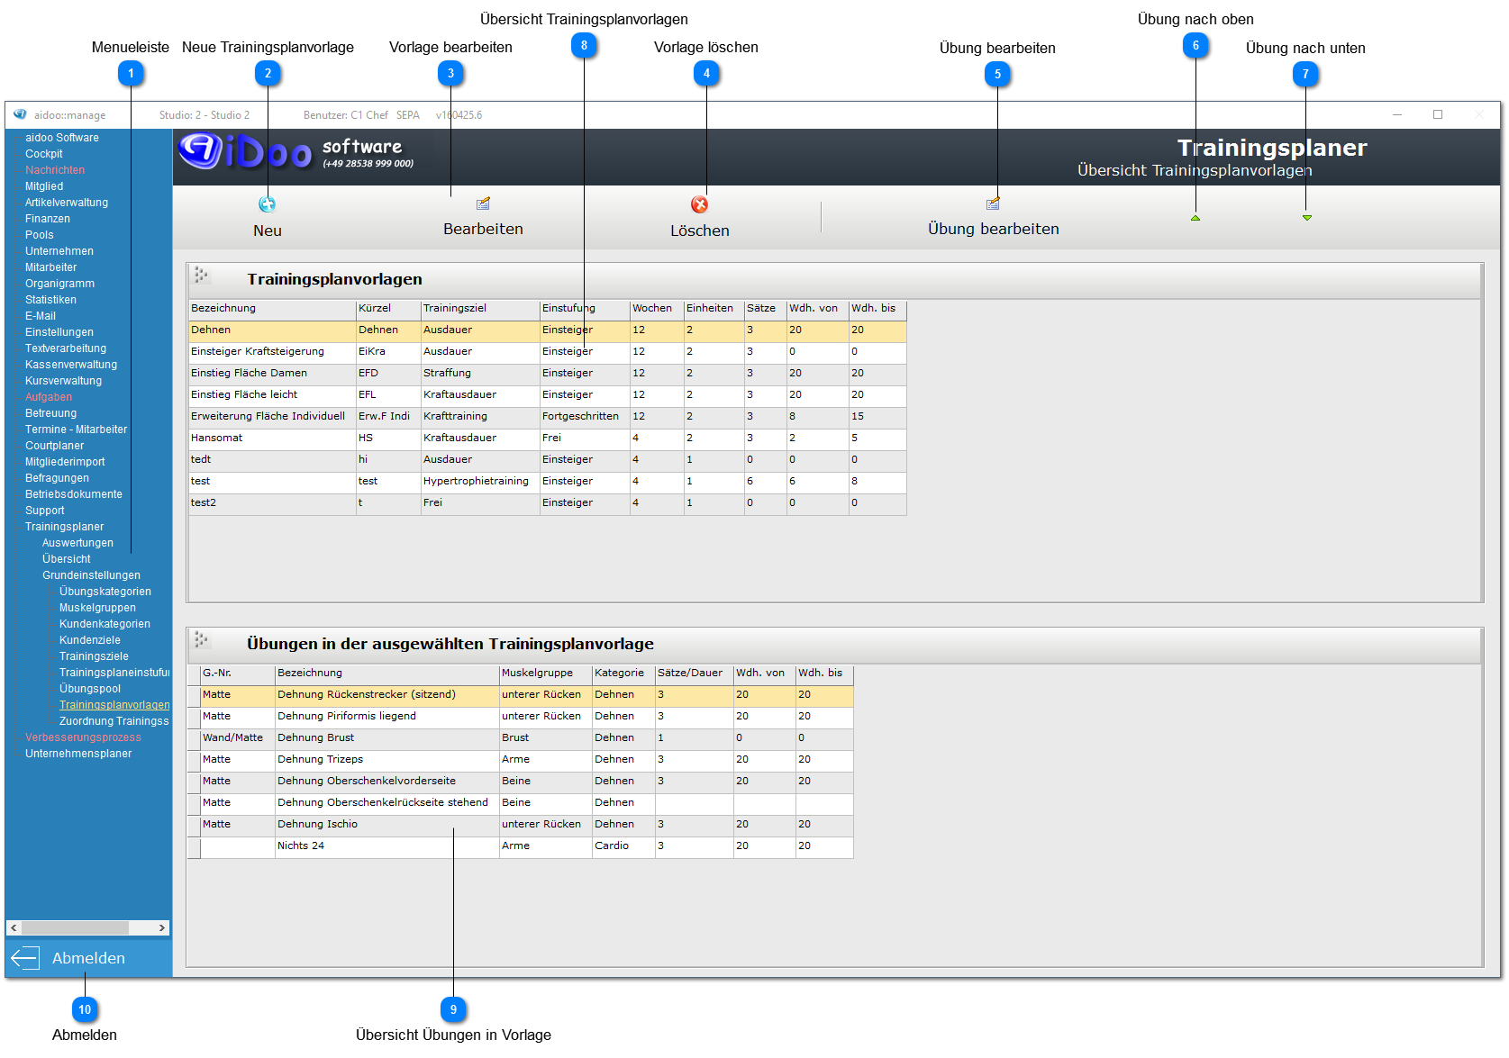
Task: Select the Einstieg Fläche Damen template
Action: click(548, 374)
